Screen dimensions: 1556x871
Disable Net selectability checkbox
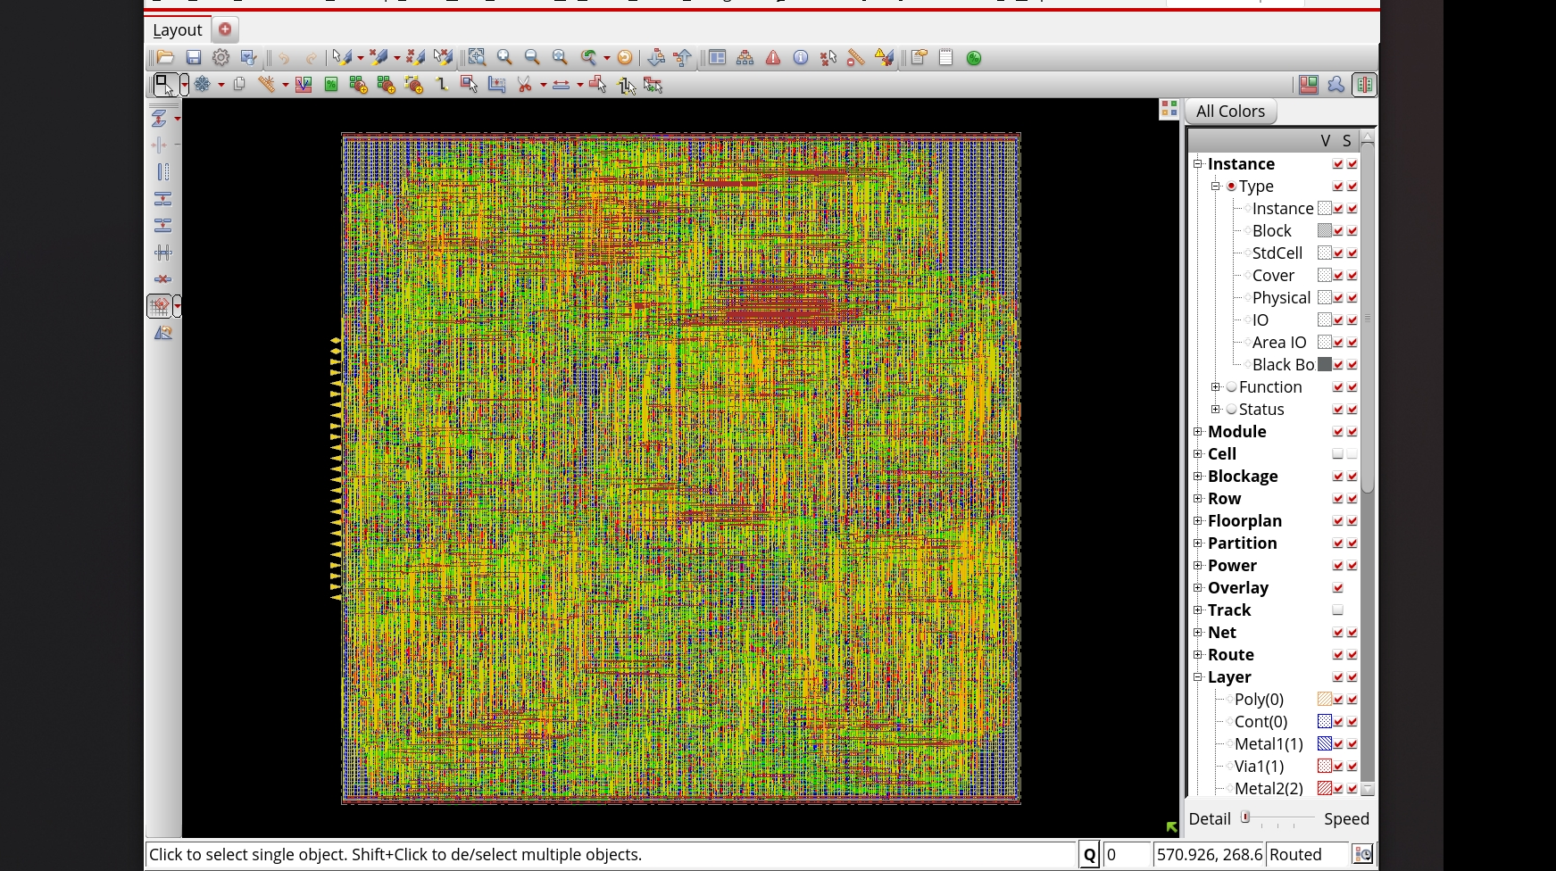tap(1352, 632)
